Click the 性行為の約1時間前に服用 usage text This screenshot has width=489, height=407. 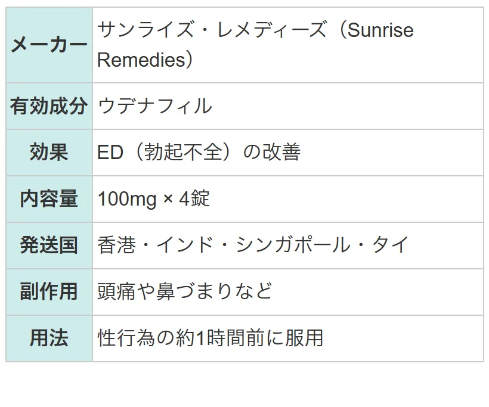(211, 338)
